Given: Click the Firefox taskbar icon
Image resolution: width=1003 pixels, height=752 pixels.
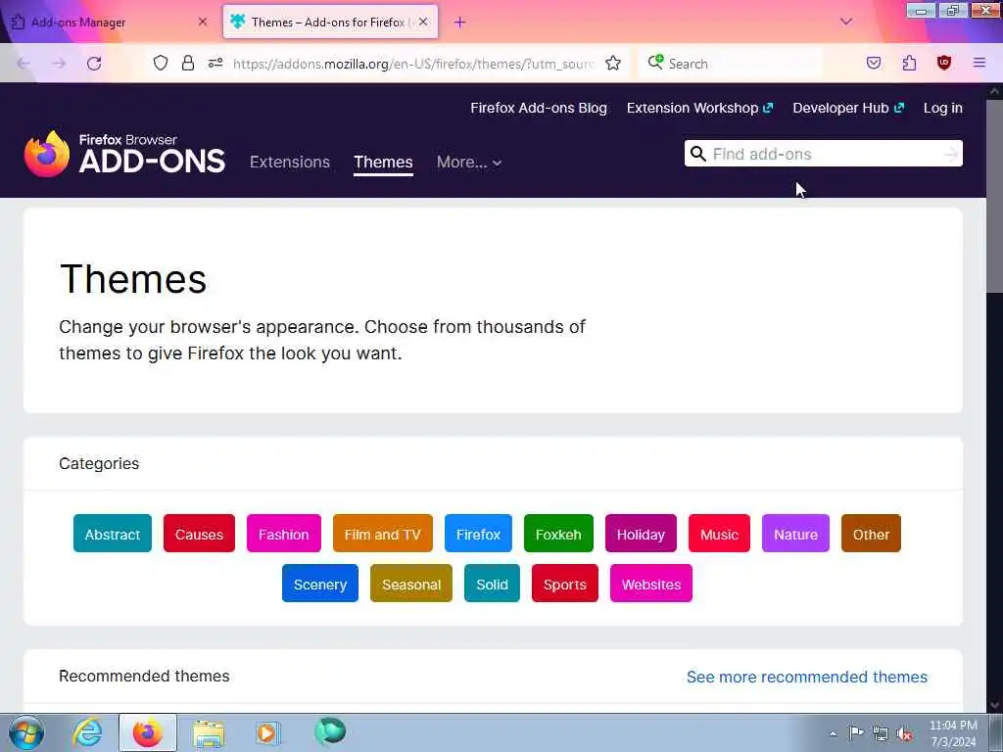Looking at the screenshot, I should (x=148, y=732).
